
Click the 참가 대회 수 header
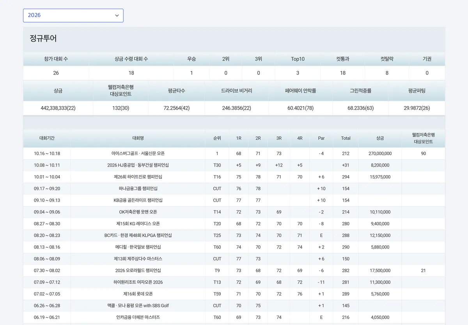click(x=56, y=59)
